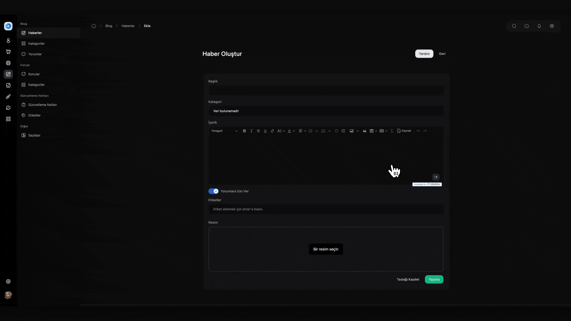Open the brush theme section in rail
This screenshot has width=571, height=321.
pos(8,97)
